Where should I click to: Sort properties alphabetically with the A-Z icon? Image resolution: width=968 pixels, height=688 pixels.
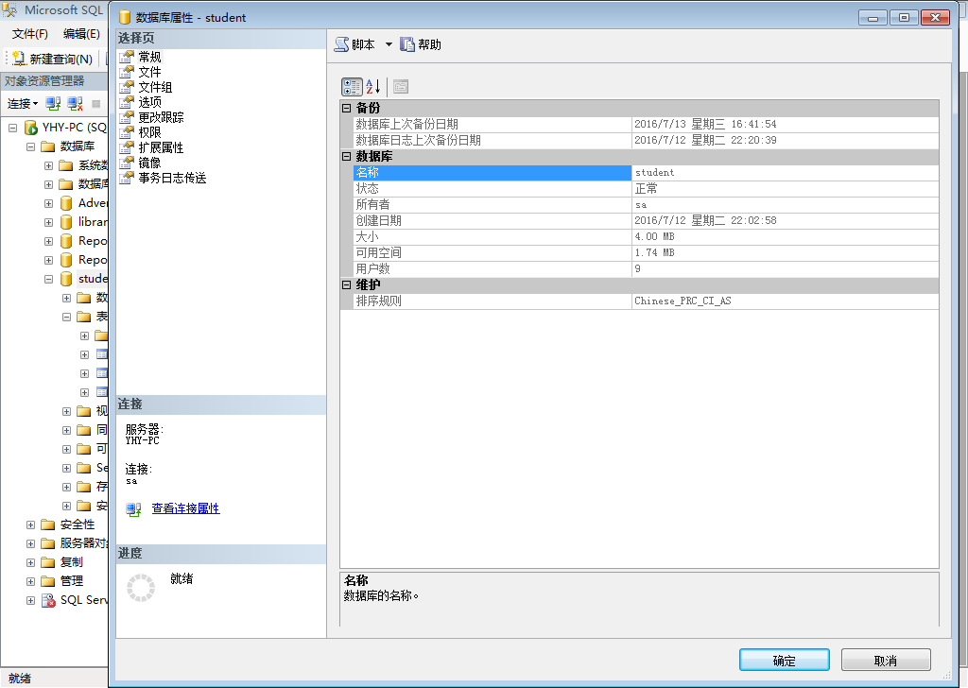point(372,87)
